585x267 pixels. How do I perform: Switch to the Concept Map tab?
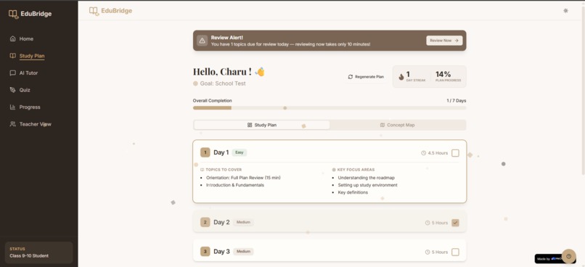pos(397,125)
